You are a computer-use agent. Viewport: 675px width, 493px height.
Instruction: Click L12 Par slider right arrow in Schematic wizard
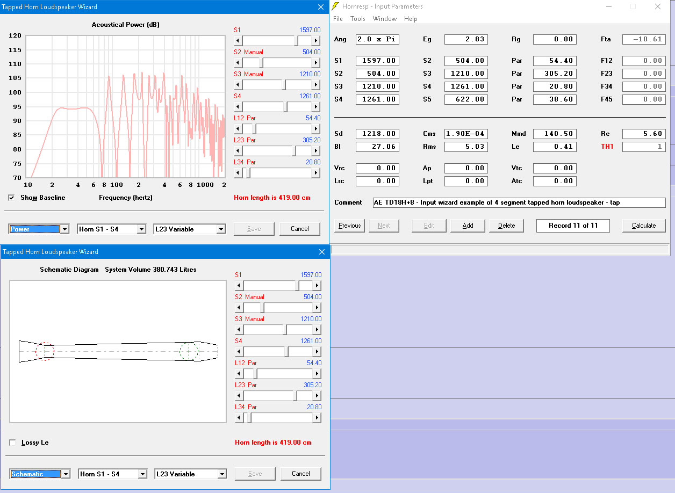(x=317, y=374)
